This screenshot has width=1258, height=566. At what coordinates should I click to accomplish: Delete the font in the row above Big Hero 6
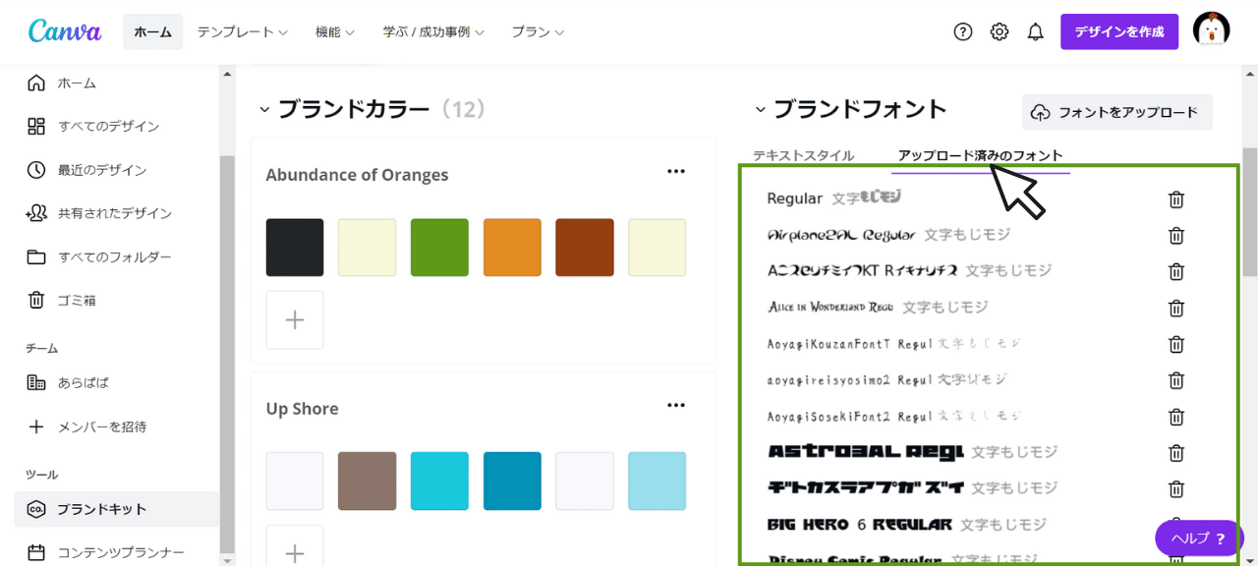pos(1175,488)
